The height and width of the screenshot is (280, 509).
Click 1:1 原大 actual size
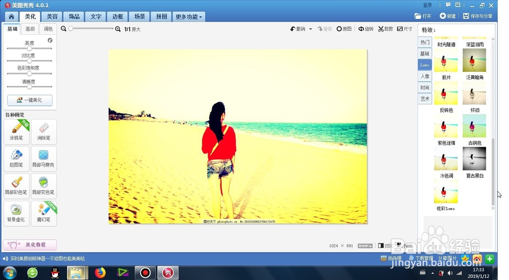tap(132, 29)
